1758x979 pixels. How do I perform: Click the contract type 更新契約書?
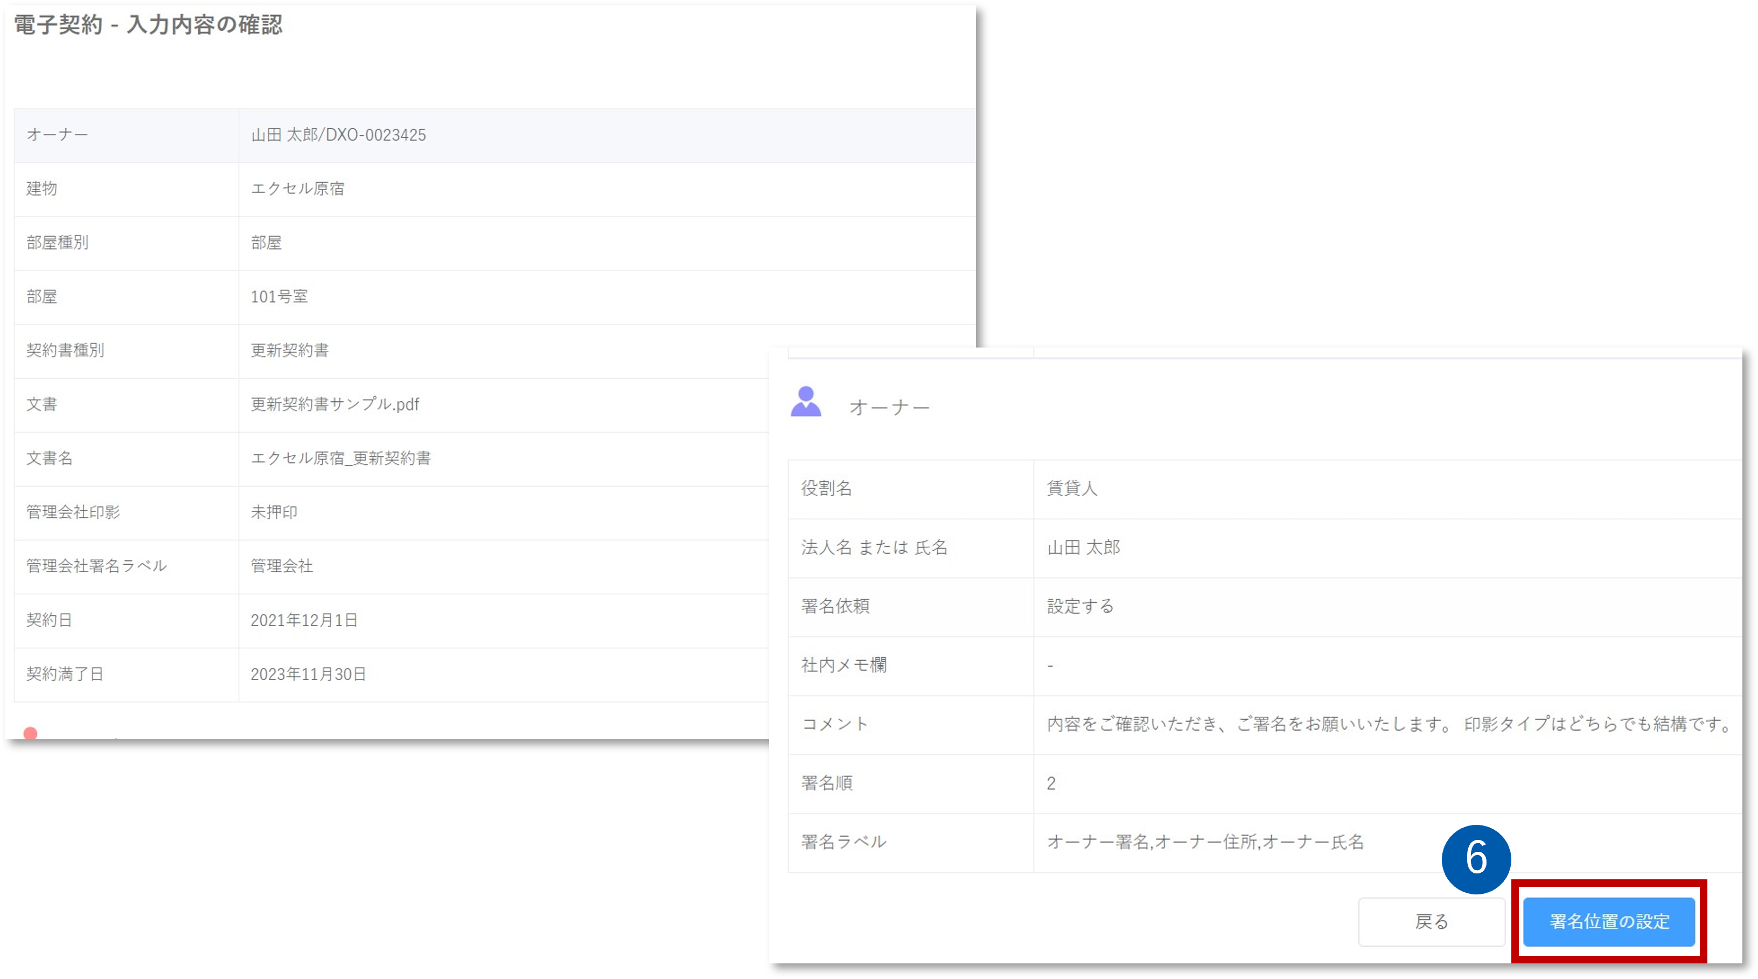pos(289,350)
